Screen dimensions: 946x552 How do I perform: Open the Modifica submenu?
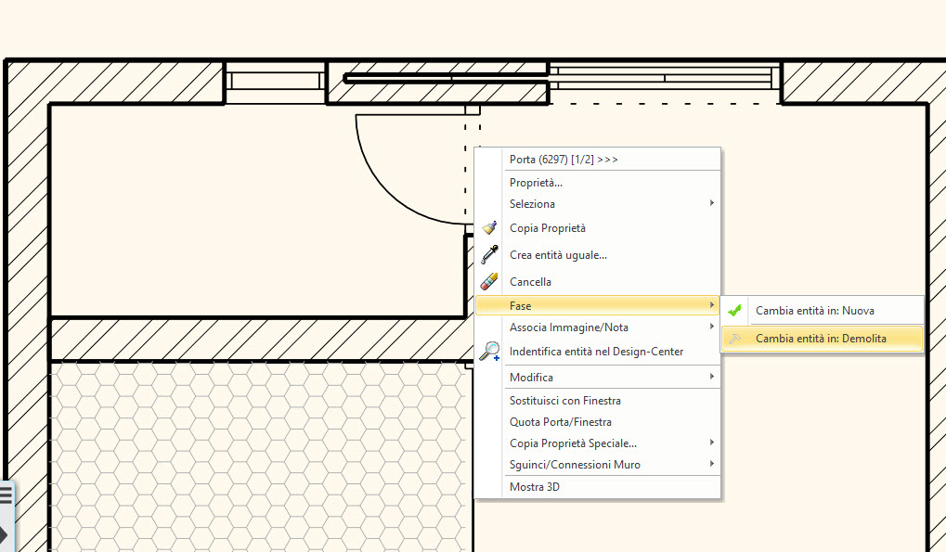coord(598,378)
